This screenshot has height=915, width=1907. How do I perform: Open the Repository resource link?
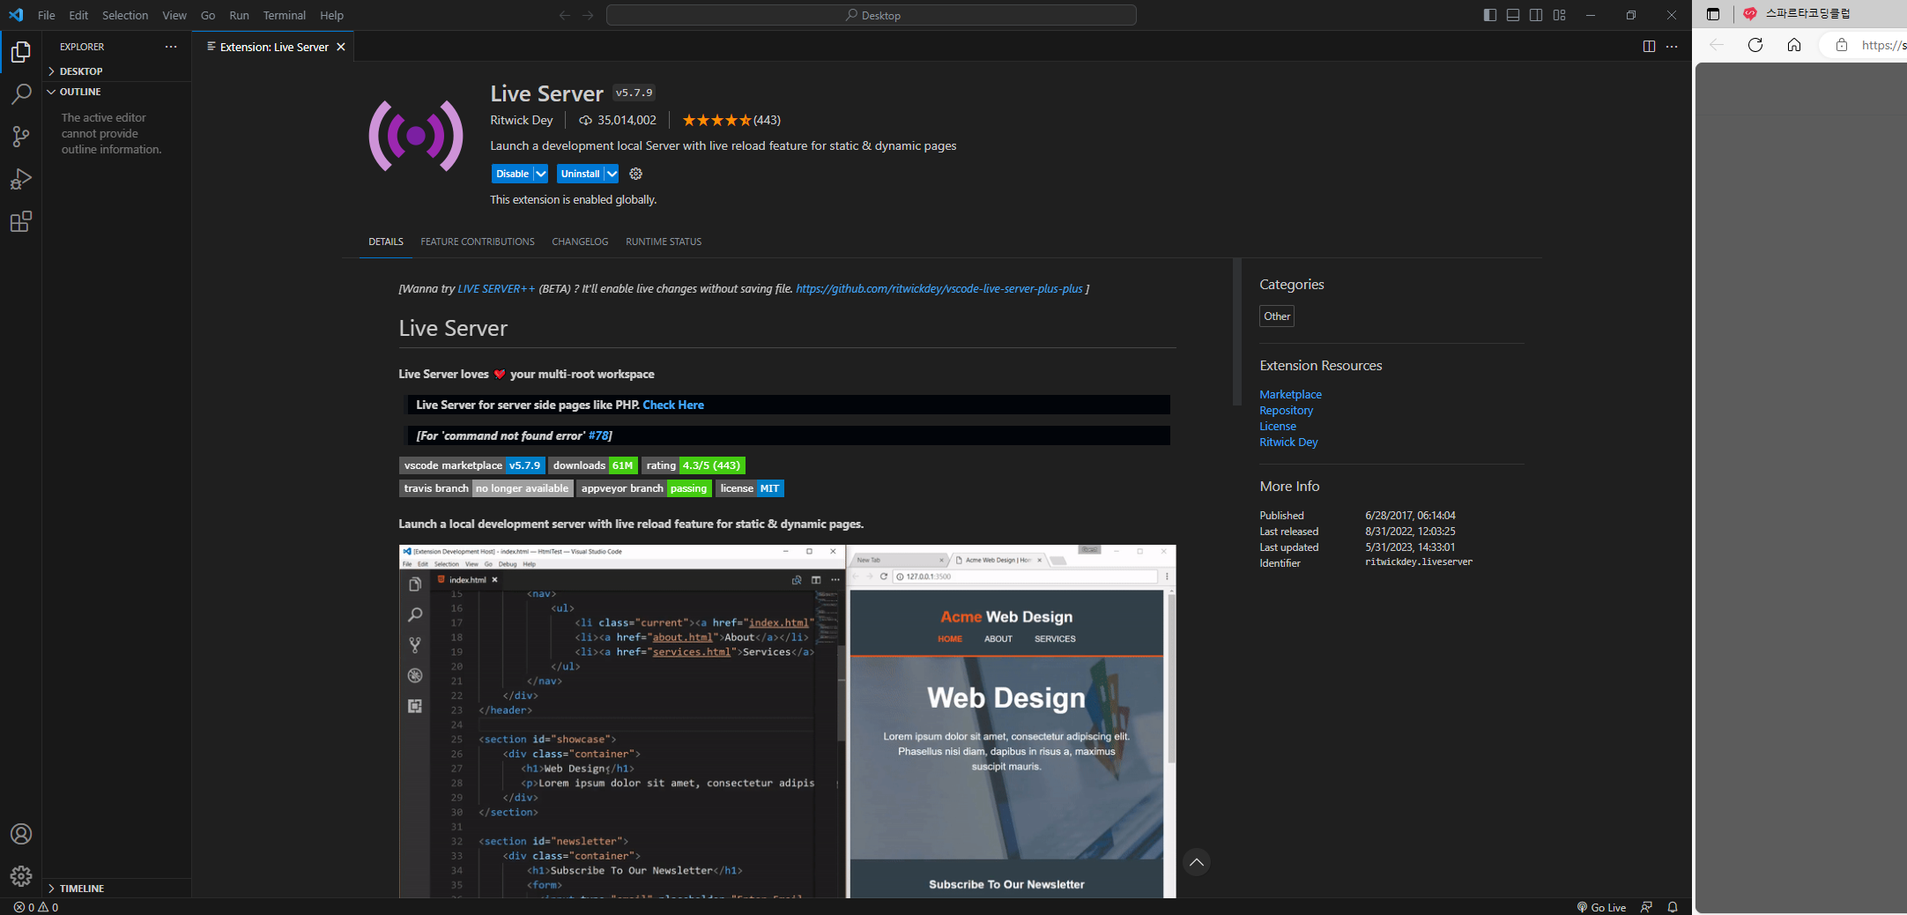1286,411
